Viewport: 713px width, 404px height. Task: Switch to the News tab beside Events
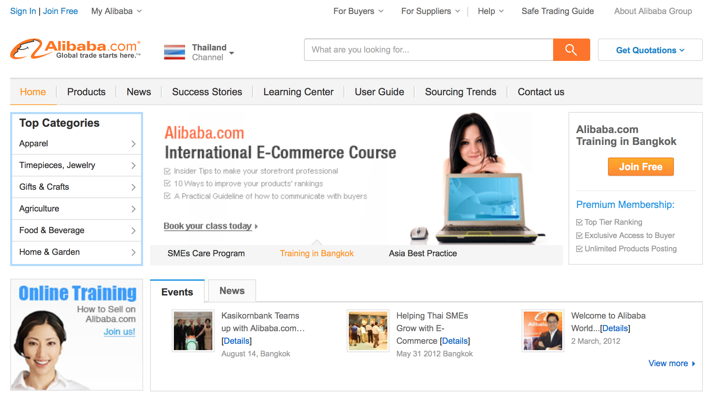[232, 291]
